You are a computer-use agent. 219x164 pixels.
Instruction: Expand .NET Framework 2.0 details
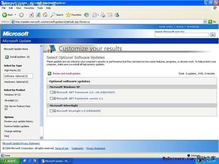(x=55, y=92)
